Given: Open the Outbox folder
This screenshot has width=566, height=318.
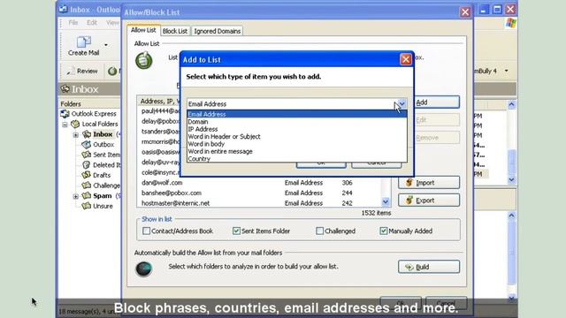Looking at the screenshot, I should (x=103, y=144).
